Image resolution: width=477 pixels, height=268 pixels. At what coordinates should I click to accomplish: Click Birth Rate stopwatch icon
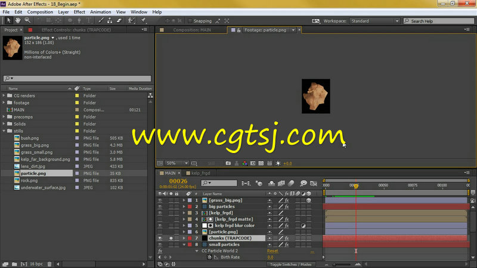[x=209, y=257]
